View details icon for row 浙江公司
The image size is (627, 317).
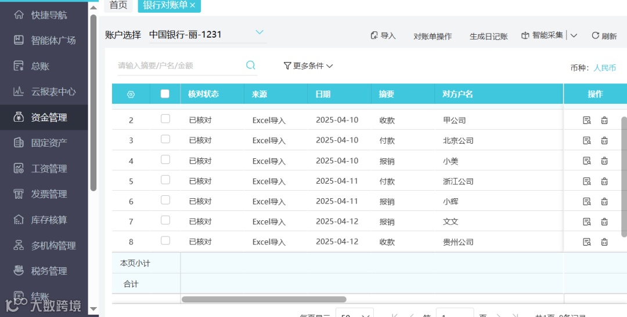tap(586, 181)
